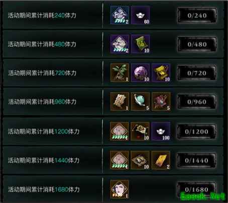Click the silver ingot reward showing 60
The width and height of the screenshot is (228, 203).
pyautogui.click(x=140, y=16)
